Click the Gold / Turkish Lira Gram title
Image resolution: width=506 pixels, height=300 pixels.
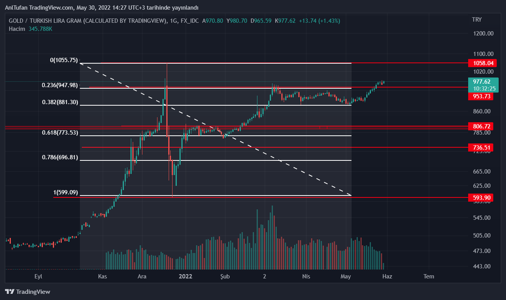88,21
